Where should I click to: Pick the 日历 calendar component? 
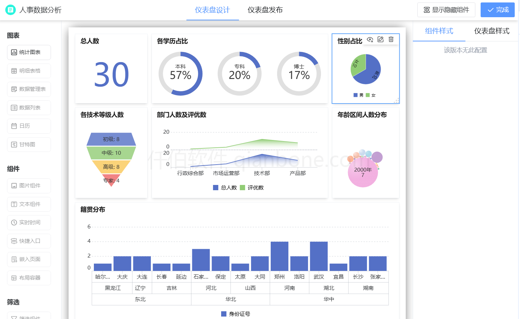(x=29, y=126)
